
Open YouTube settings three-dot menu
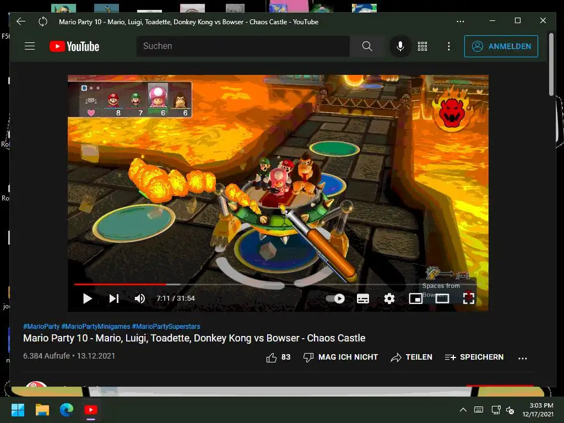point(448,46)
